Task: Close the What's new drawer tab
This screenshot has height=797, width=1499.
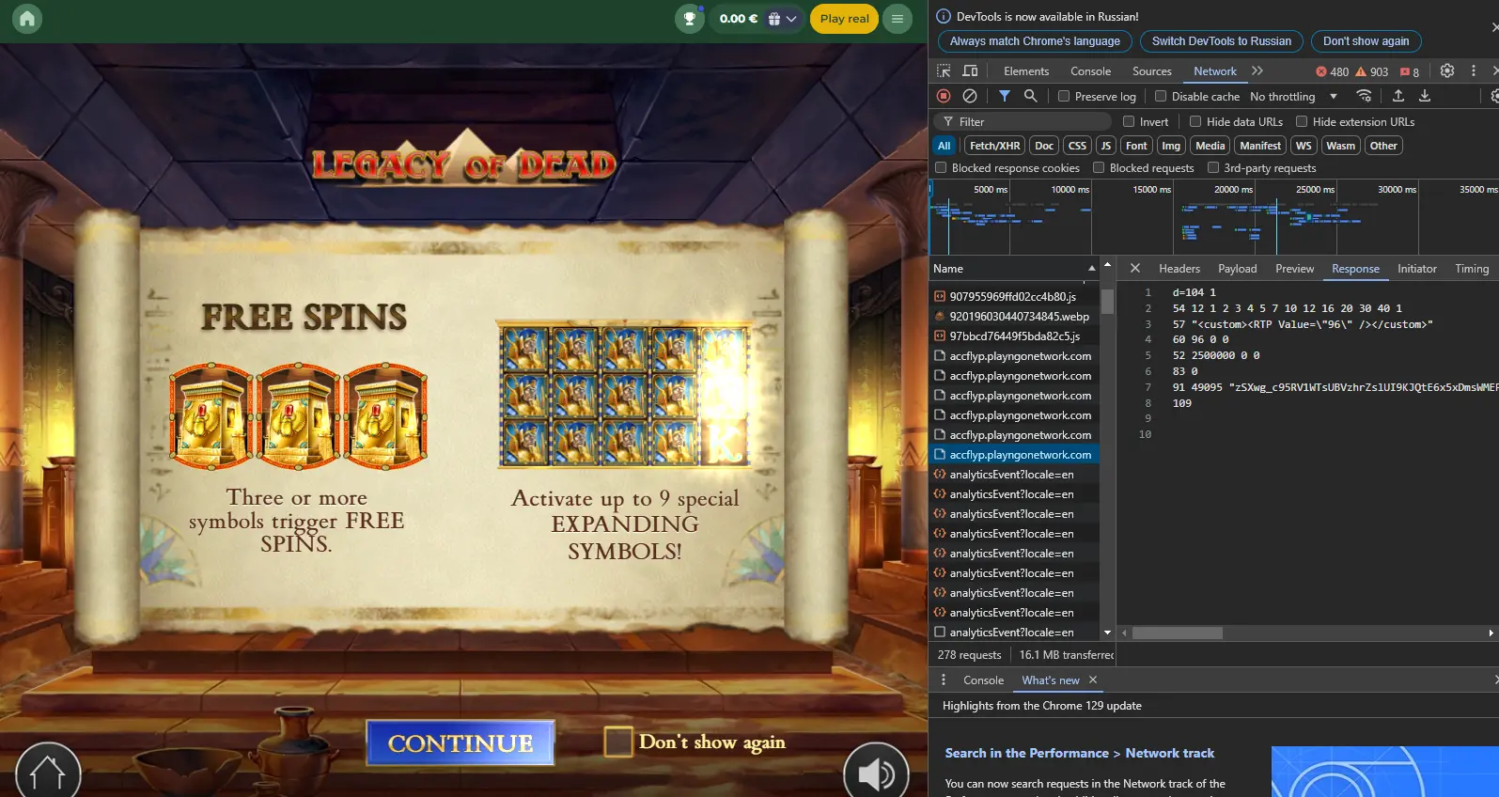Action: click(1093, 680)
